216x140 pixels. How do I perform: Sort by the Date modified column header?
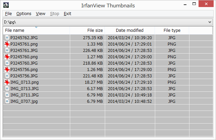coord(130,30)
